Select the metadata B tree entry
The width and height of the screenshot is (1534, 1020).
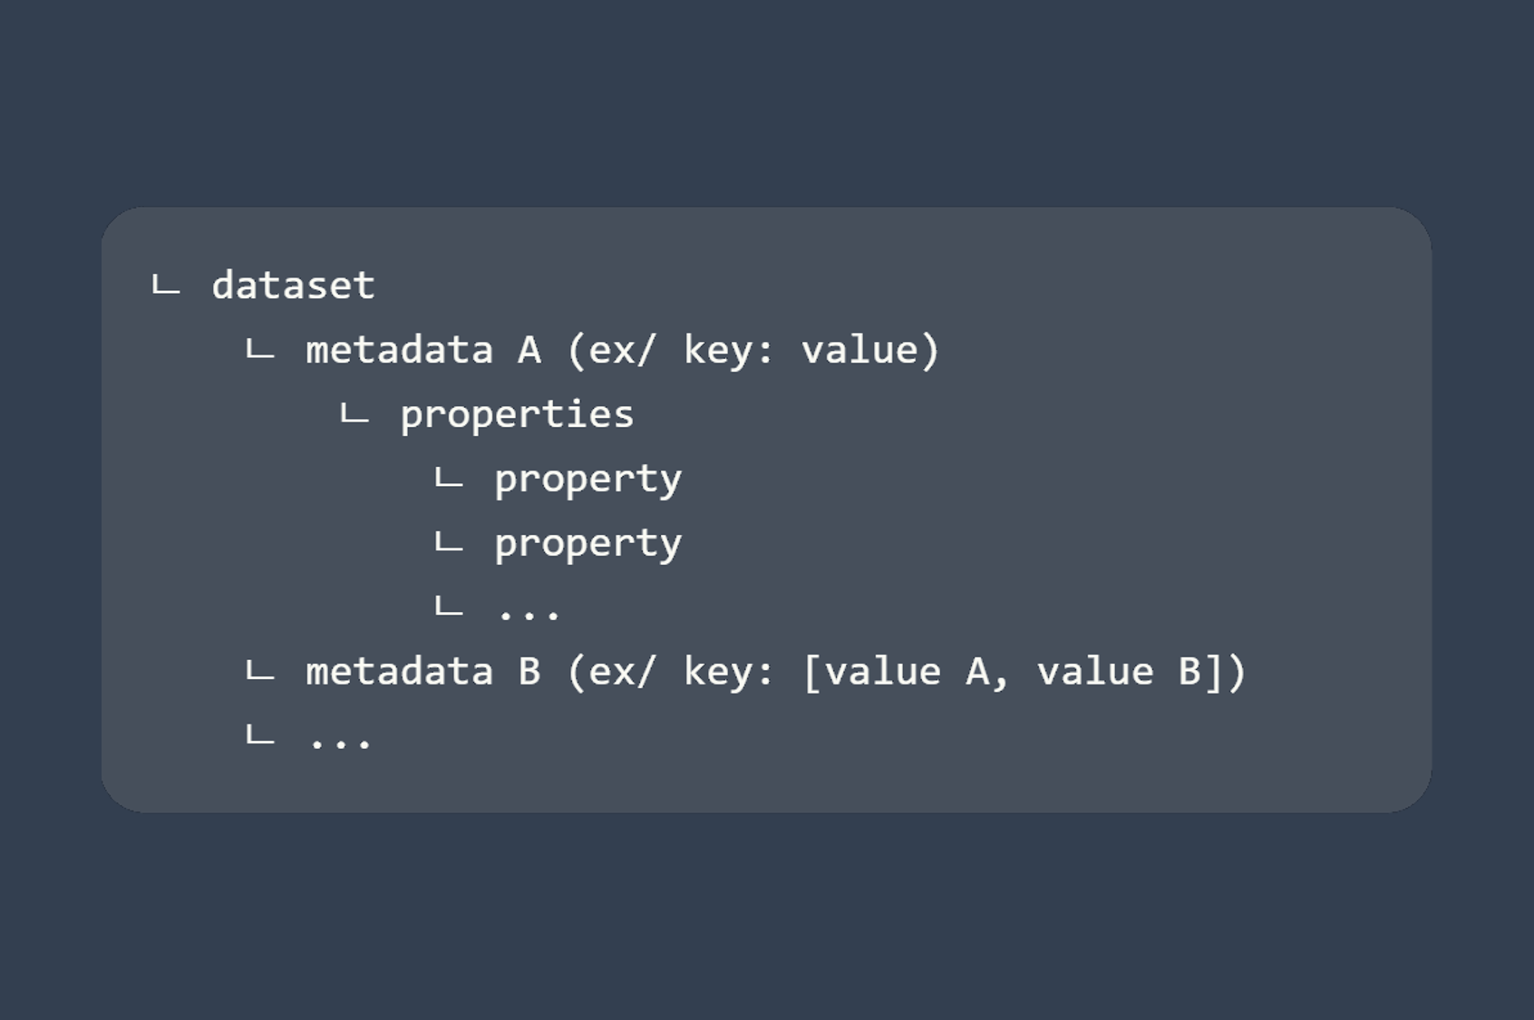[x=422, y=672]
